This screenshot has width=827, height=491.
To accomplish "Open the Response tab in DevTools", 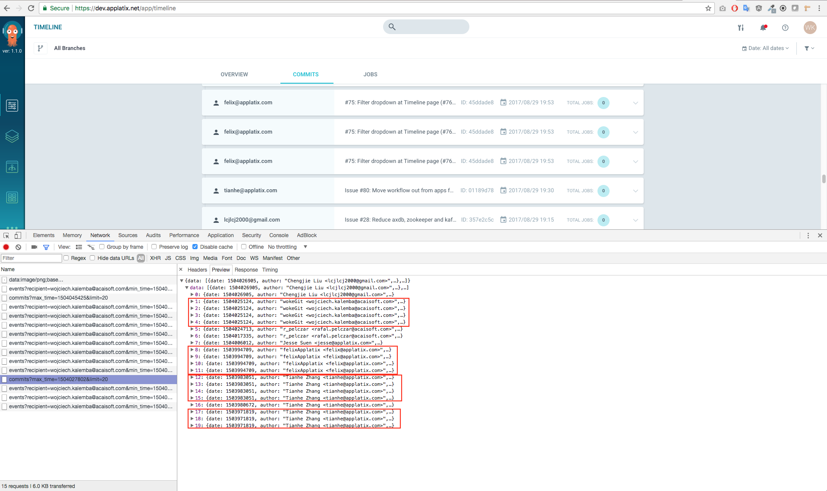I will click(246, 269).
